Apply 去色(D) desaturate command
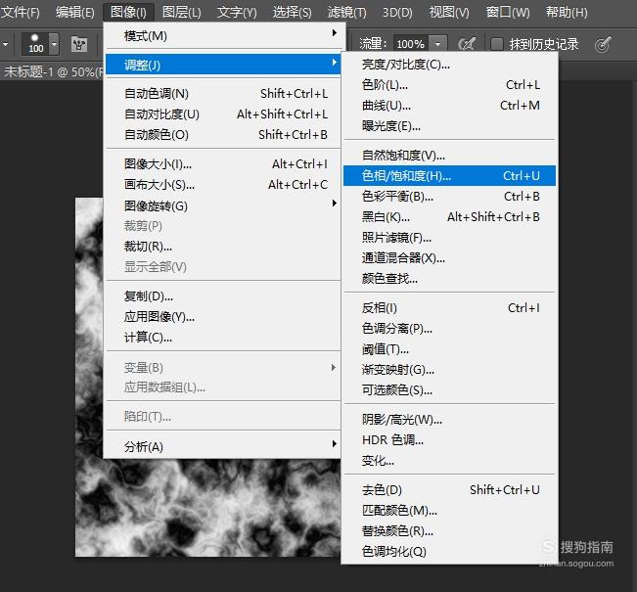637x592 pixels. (x=449, y=489)
